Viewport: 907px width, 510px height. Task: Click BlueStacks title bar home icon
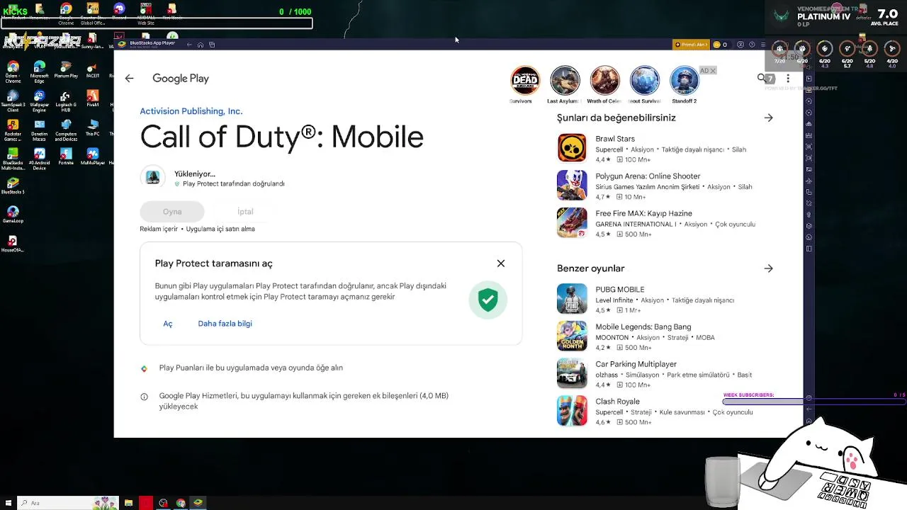coord(201,45)
